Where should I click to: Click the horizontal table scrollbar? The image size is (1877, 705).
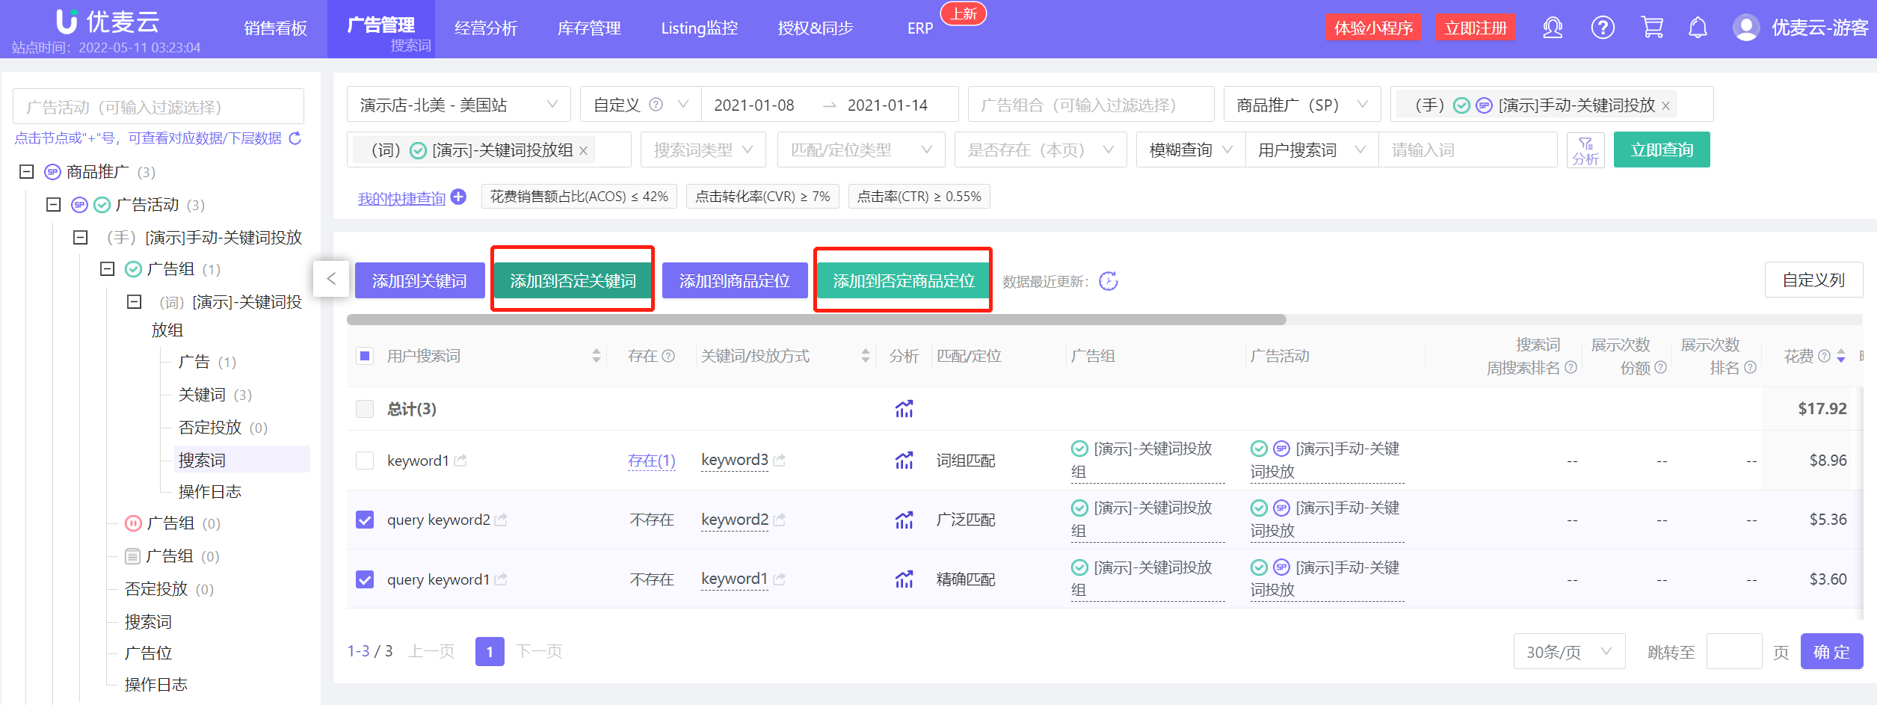(816, 319)
